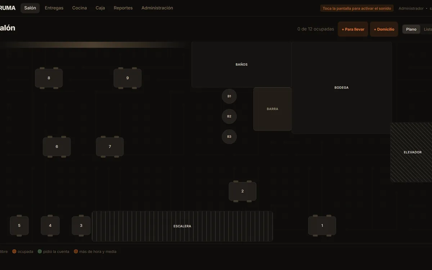The height and width of the screenshot is (270, 432).
Task: Click the 'ocupada' legend entry
Action: tap(23, 252)
